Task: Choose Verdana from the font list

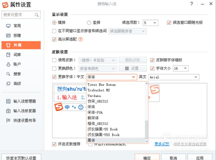Action: (x=116, y=96)
